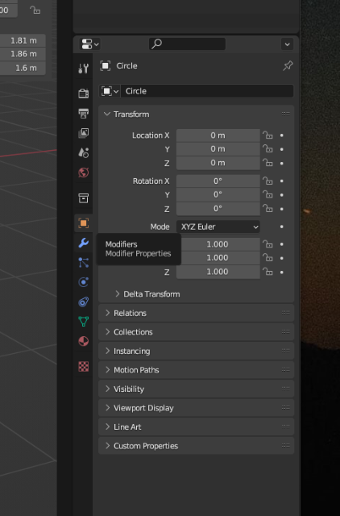Open the Scene properties tab
The width and height of the screenshot is (340, 516).
pyautogui.click(x=84, y=152)
